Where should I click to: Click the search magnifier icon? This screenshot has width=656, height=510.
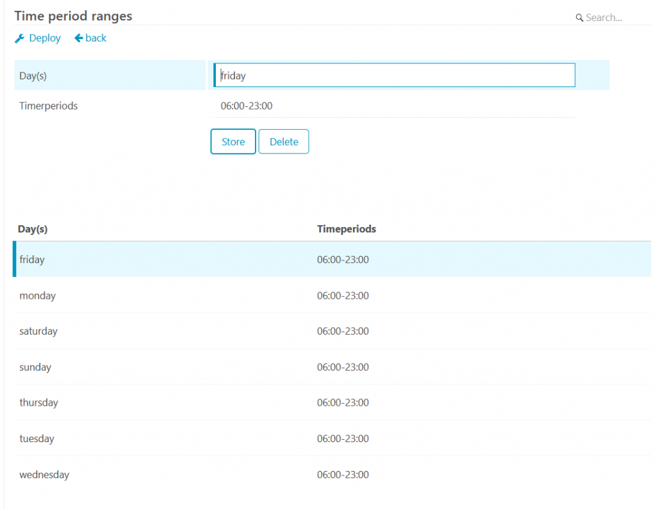tap(579, 17)
